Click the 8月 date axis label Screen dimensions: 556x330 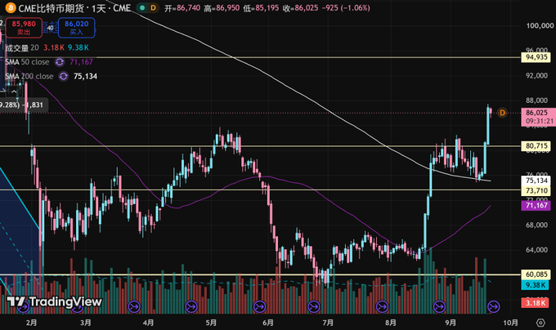390,323
